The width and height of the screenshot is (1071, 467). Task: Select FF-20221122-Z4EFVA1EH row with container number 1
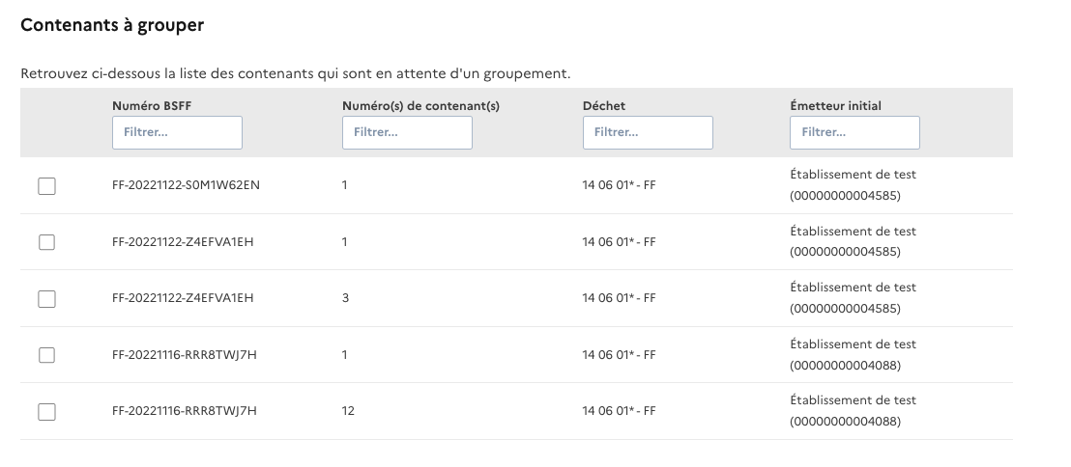point(46,242)
